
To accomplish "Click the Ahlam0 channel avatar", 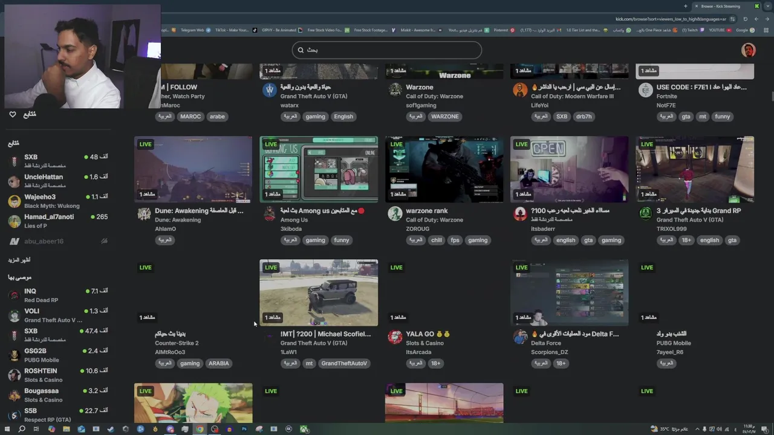I will 144,214.
